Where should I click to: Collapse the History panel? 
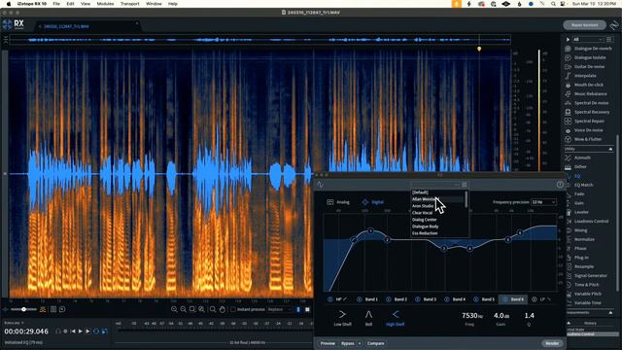569,323
